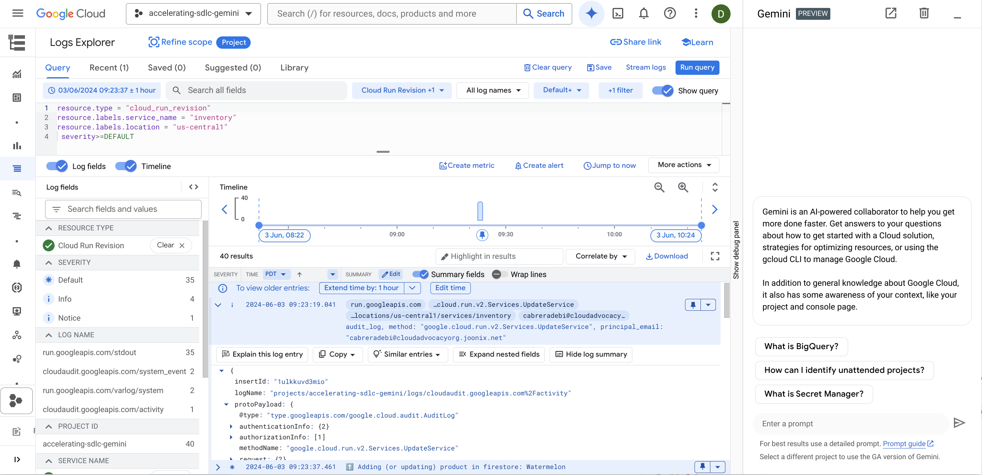
Task: Open Logs Explorer sidebar icon
Action: click(x=17, y=169)
